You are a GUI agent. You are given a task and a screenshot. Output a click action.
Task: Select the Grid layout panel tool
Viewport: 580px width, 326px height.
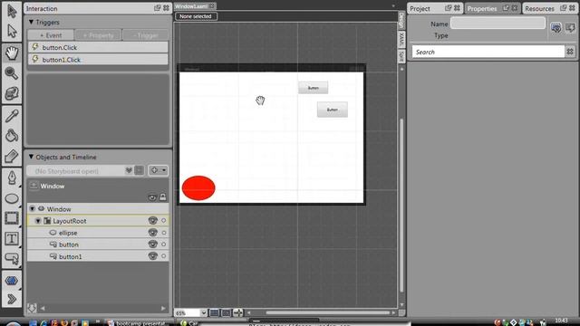12,218
